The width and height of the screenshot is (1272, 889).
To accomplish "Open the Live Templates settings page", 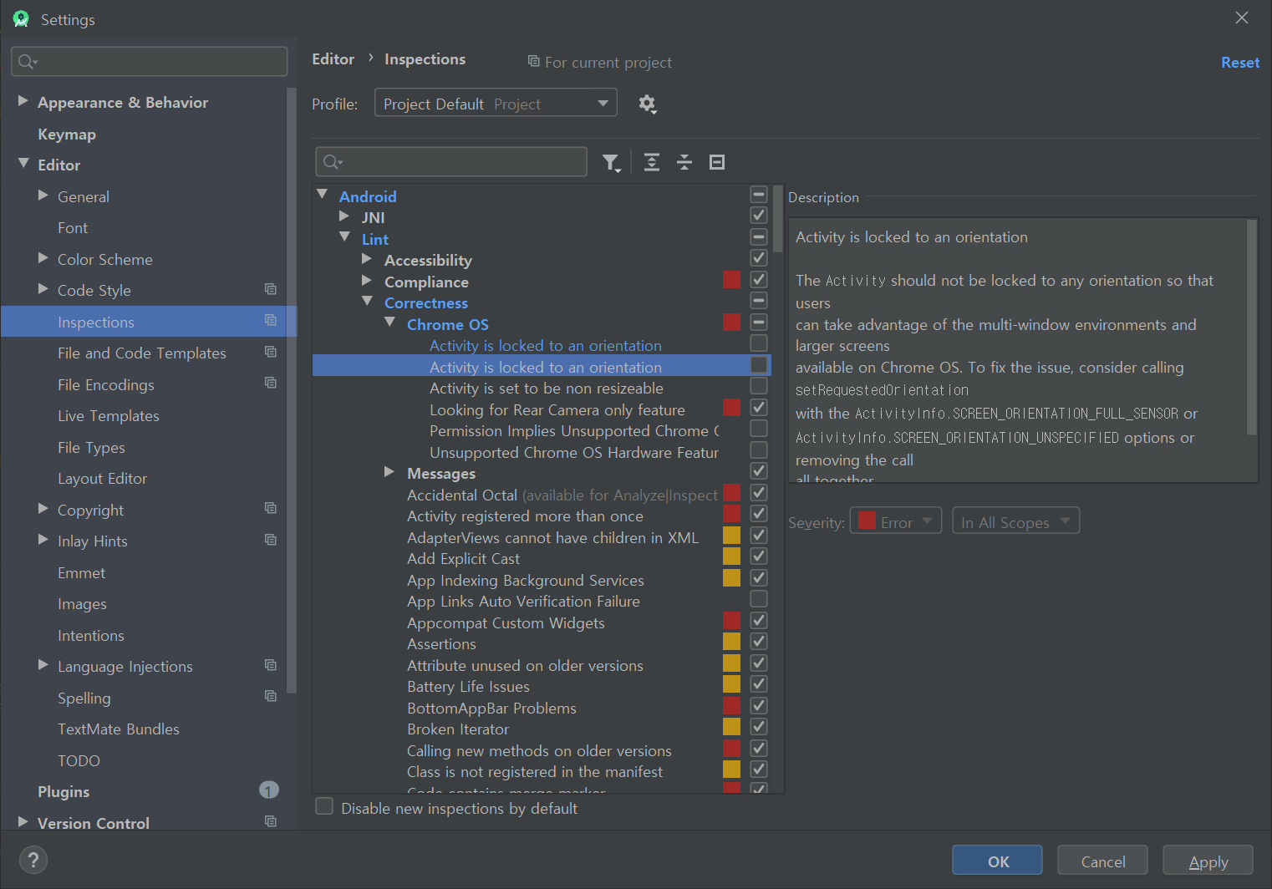I will 108,416.
